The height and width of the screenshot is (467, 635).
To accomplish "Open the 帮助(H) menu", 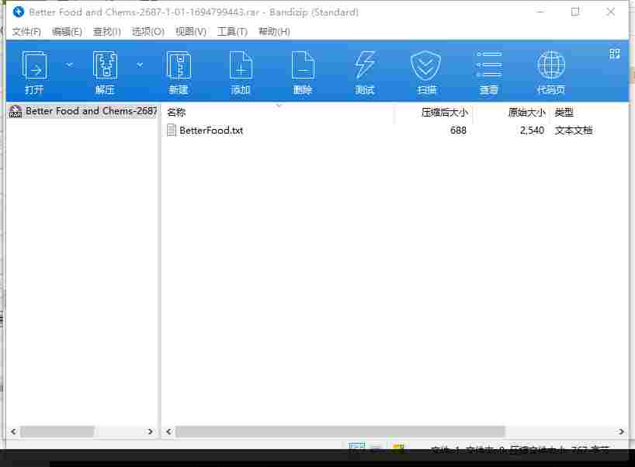I will tap(274, 32).
